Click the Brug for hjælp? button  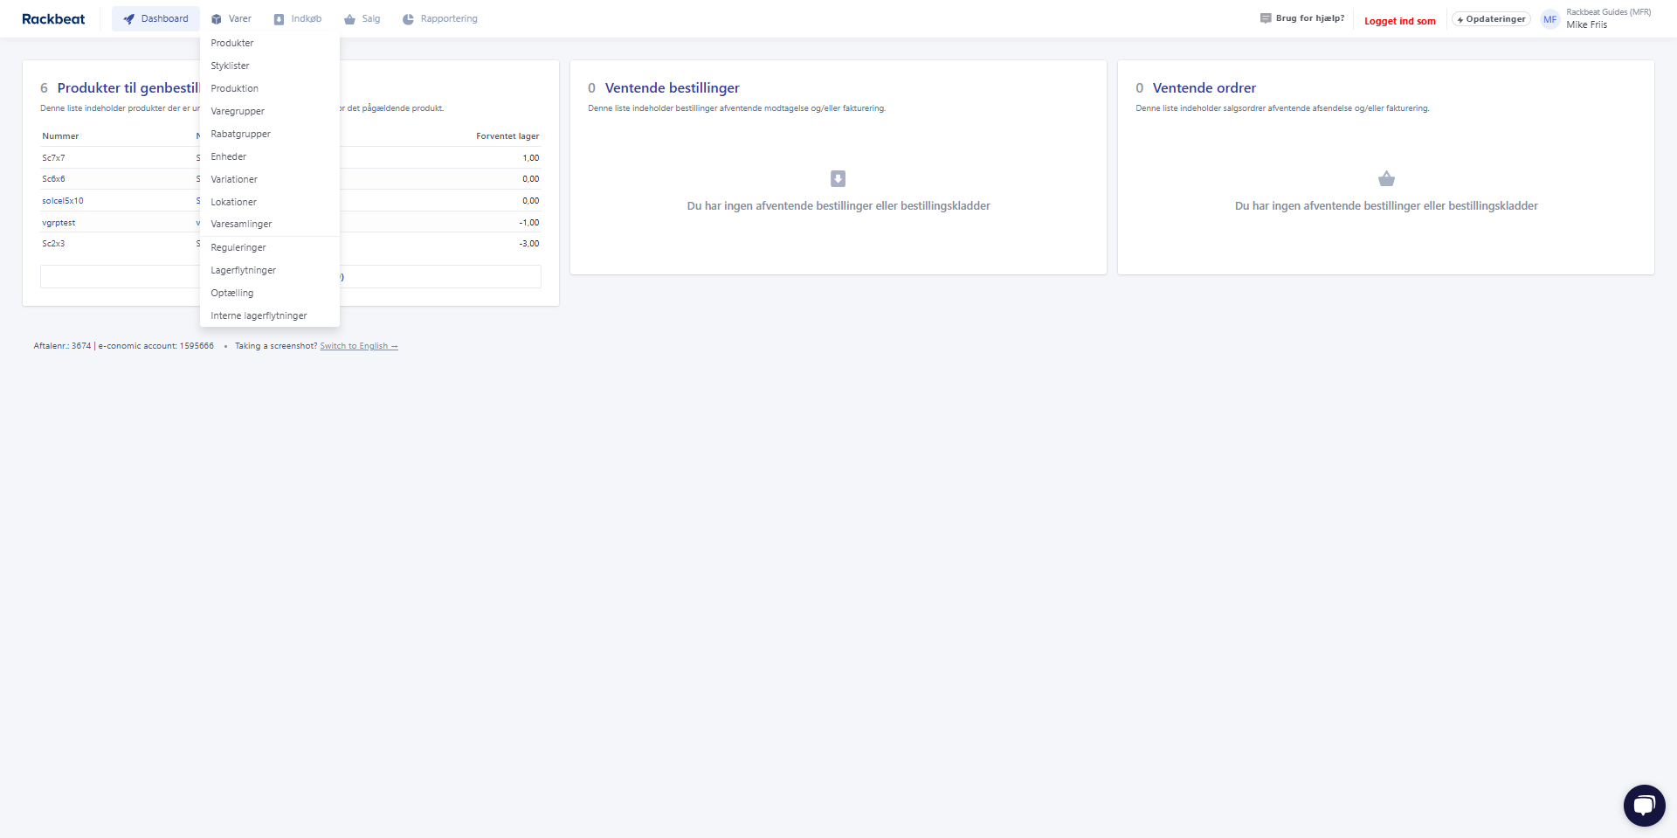pyautogui.click(x=1302, y=18)
